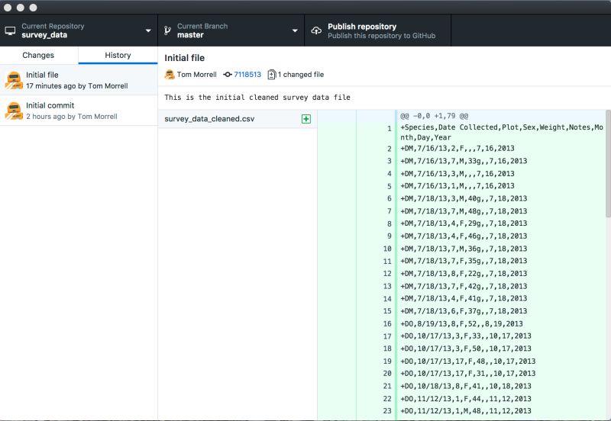Image resolution: width=611 pixels, height=421 pixels.
Task: Click diff line '+DO,11/12/13,1,M,48,,11,12,2013'
Action: tap(466, 411)
